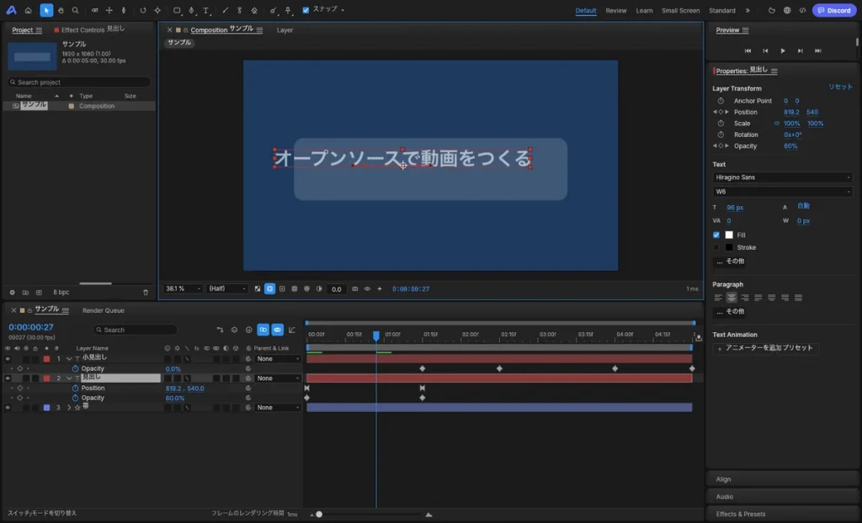Create new folder in the Project panel

pyautogui.click(x=25, y=293)
